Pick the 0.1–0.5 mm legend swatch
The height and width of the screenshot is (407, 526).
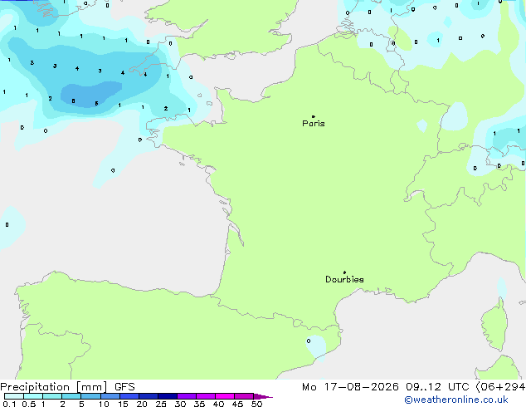(14, 396)
